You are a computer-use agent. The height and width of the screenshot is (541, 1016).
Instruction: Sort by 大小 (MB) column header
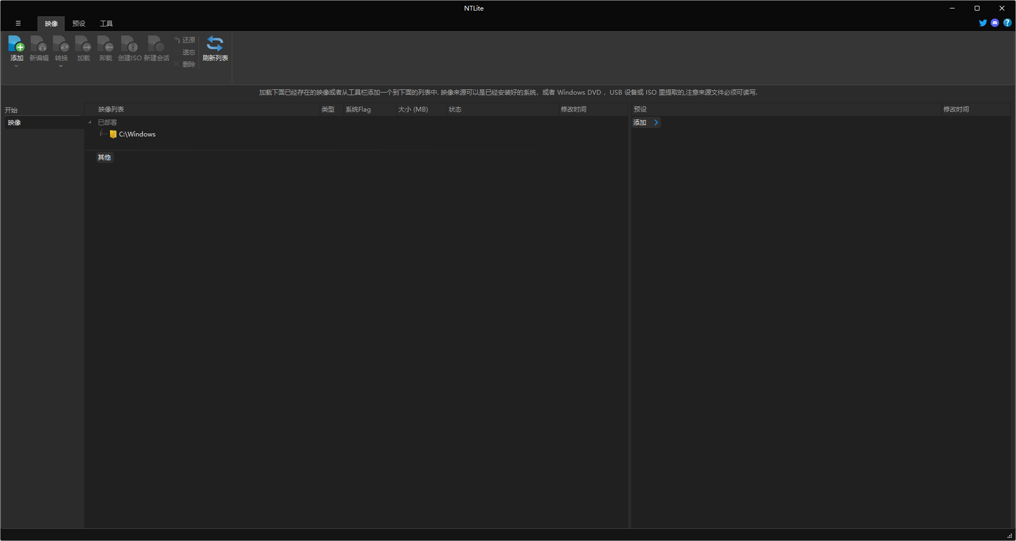pyautogui.click(x=413, y=109)
